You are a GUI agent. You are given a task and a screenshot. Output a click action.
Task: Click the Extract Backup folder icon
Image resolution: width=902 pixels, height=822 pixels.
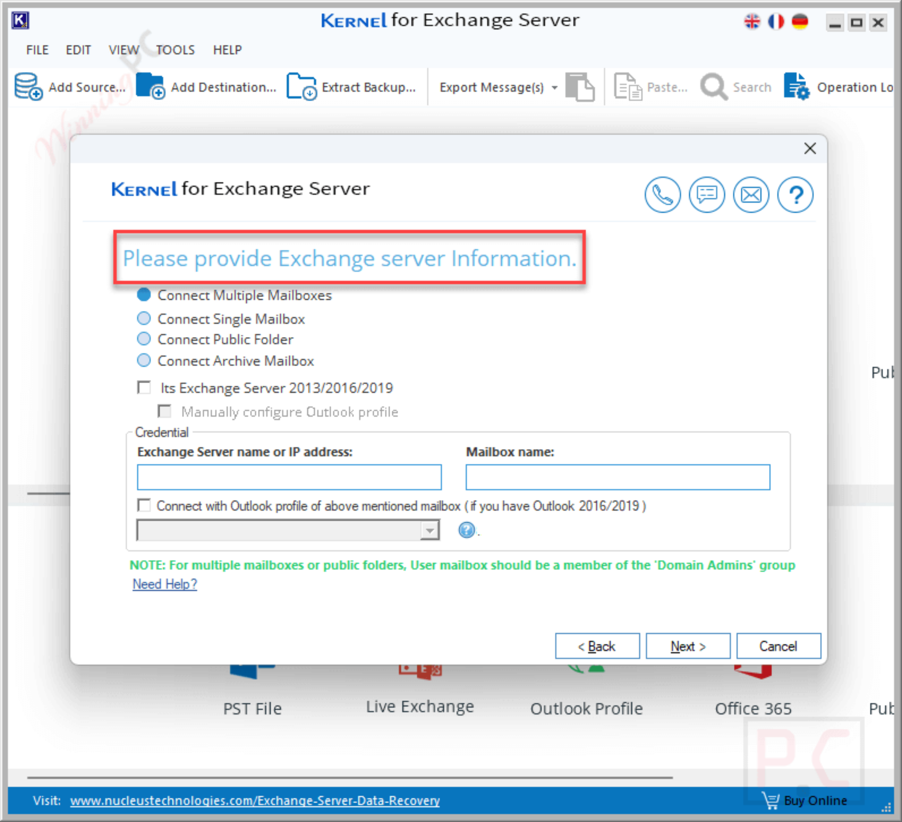point(302,86)
